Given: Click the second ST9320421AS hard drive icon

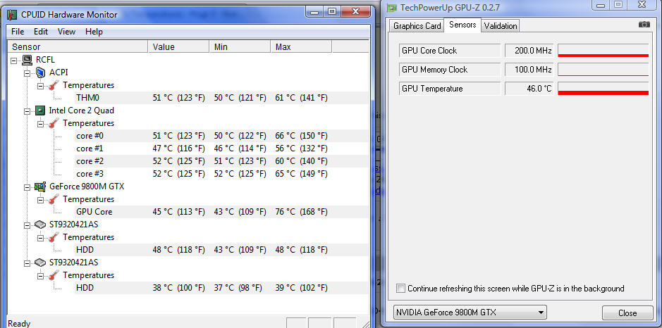Looking at the screenshot, I should pyautogui.click(x=40, y=263).
